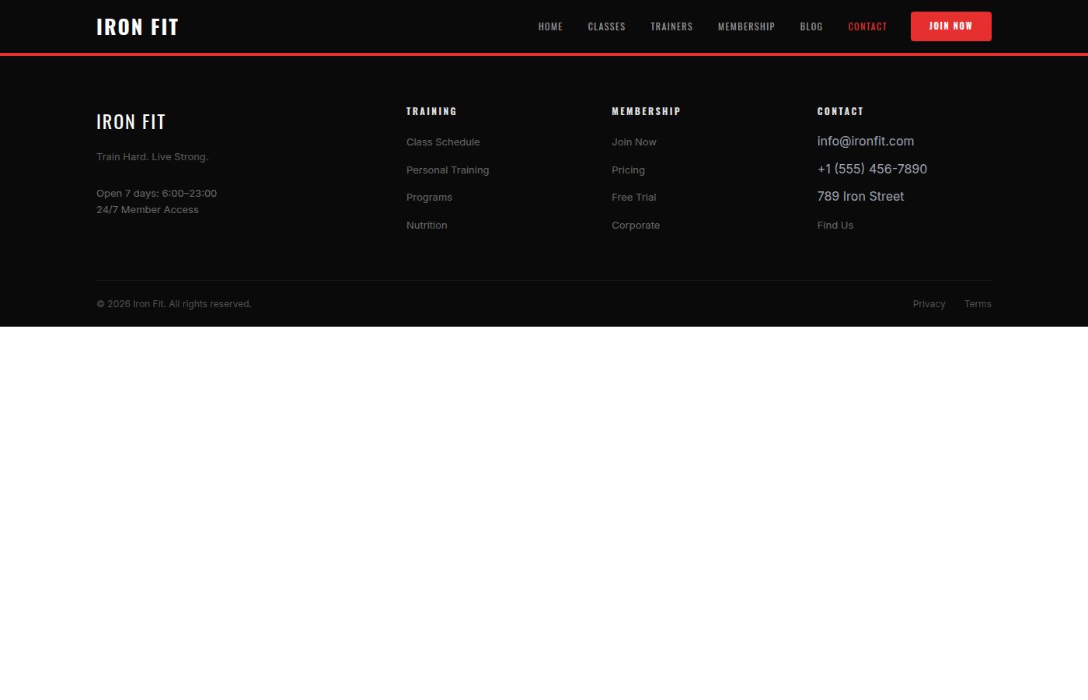Click Join Now under Membership column
This screenshot has width=1088, height=700.
point(634,142)
